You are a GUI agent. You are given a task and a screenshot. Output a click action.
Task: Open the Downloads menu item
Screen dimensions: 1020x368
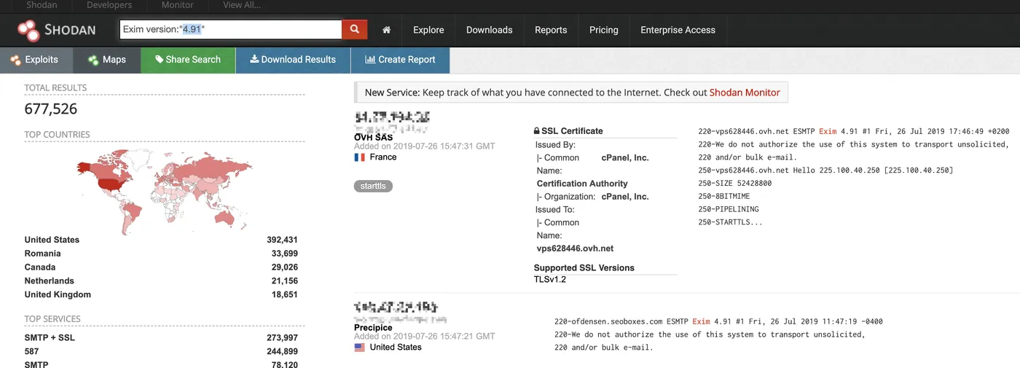pyautogui.click(x=489, y=30)
